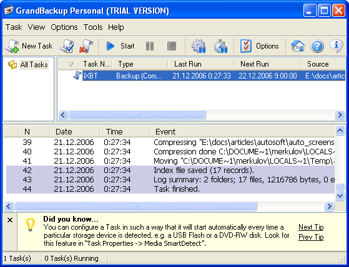
Task: Open task properties scroll-with-checkmark icon
Action: tap(67, 46)
